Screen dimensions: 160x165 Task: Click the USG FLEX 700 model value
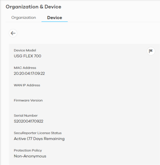pyautogui.click(x=28, y=56)
